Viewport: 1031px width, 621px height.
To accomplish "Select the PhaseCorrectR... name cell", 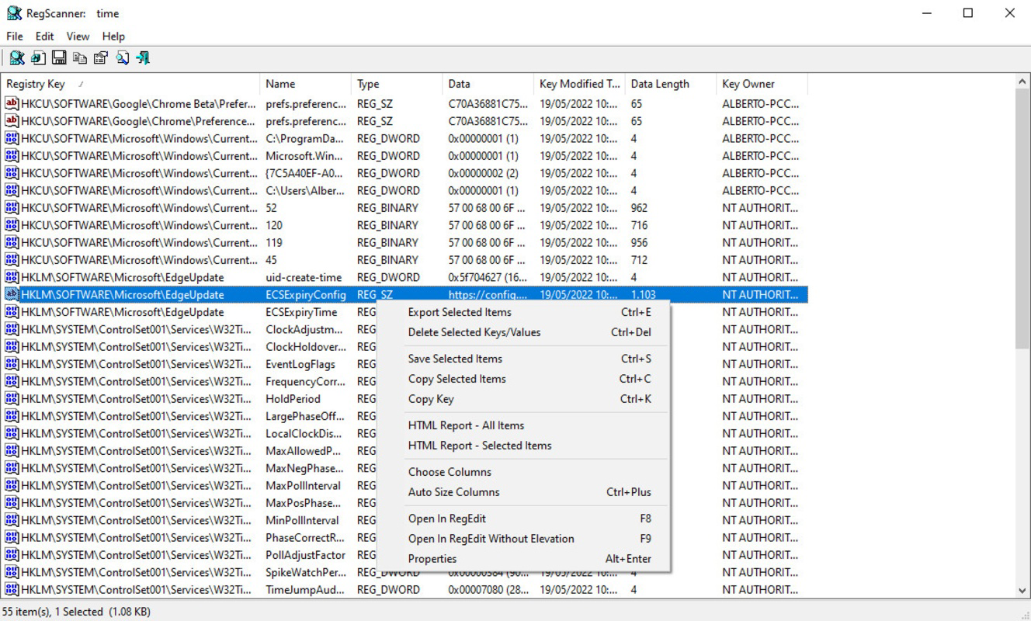I will coord(305,537).
